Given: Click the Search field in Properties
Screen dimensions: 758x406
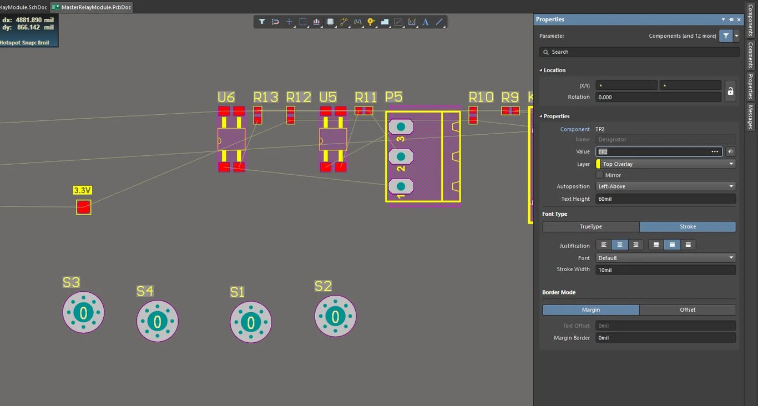Looking at the screenshot, I should coord(639,52).
